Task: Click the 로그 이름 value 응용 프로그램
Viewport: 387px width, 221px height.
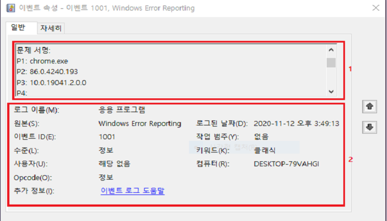Action: 122,109
